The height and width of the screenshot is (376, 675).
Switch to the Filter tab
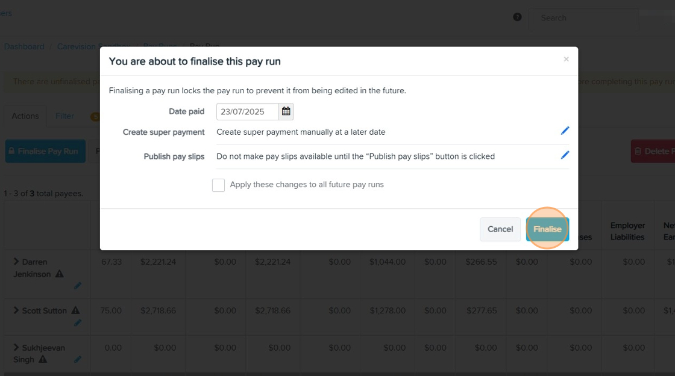coord(64,116)
